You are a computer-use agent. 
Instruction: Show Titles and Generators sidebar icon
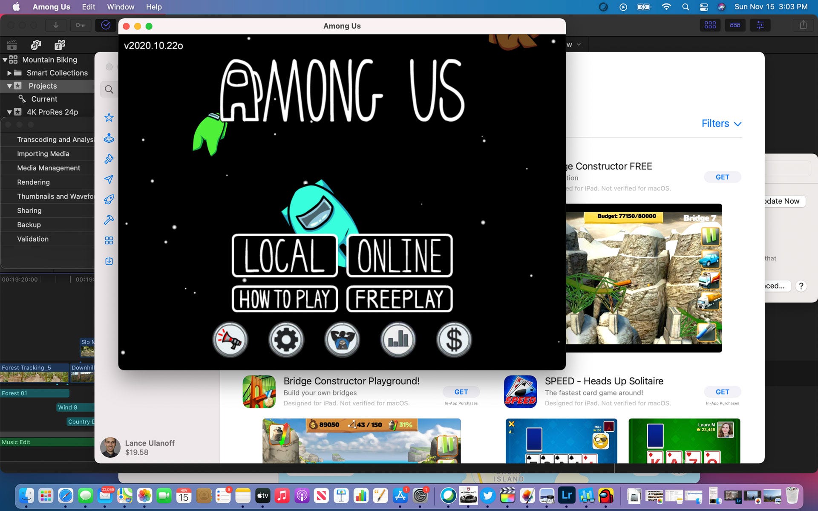pyautogui.click(x=60, y=45)
